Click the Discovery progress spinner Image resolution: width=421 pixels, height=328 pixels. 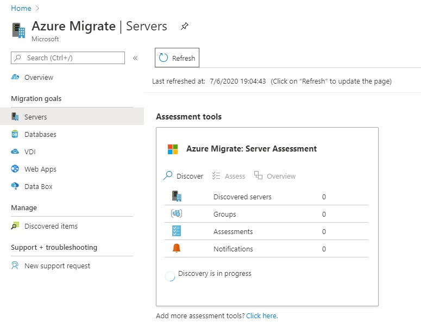pos(170,276)
